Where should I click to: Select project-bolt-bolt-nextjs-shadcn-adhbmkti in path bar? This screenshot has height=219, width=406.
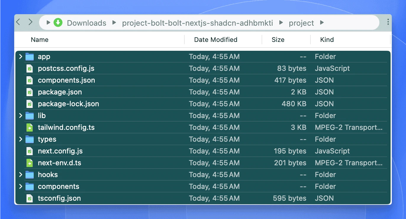click(197, 23)
